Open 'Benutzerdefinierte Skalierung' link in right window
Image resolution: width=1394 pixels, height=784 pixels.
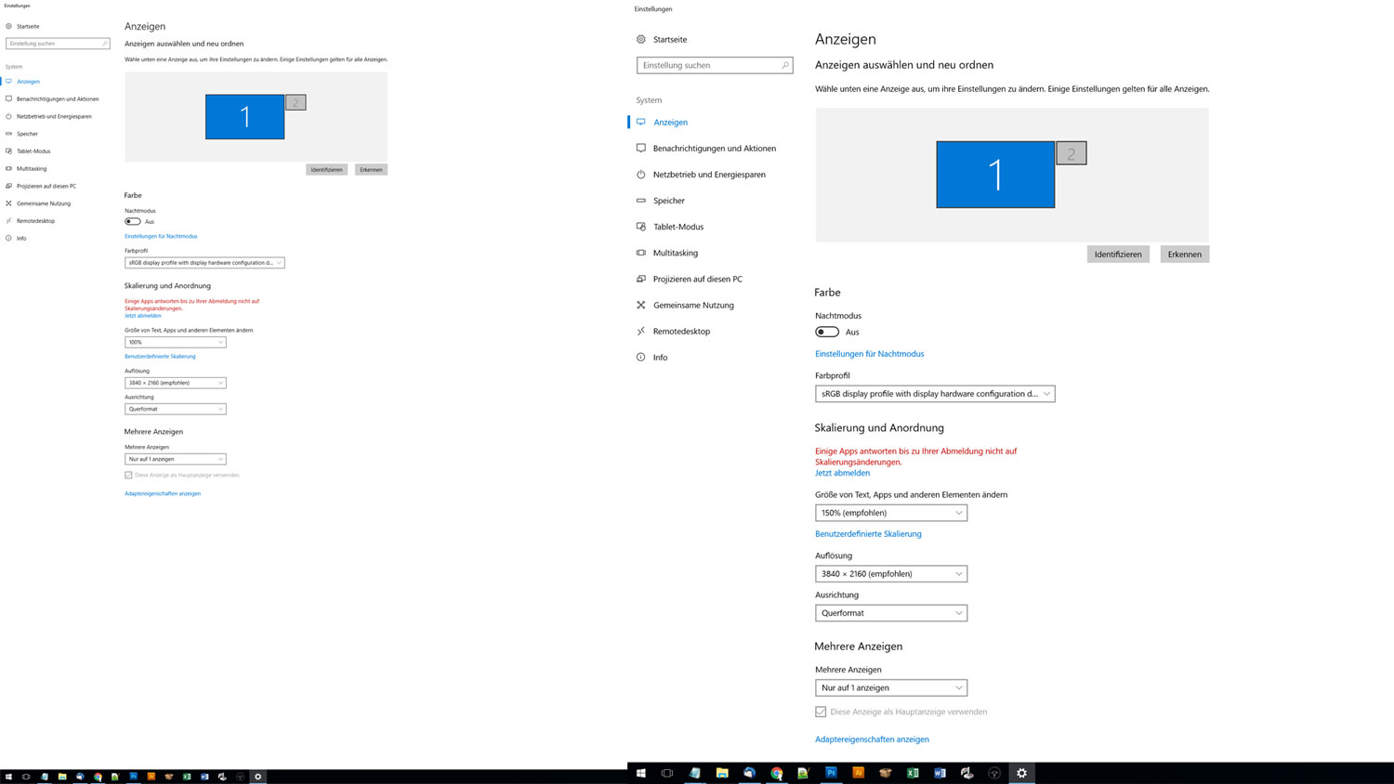pos(868,534)
